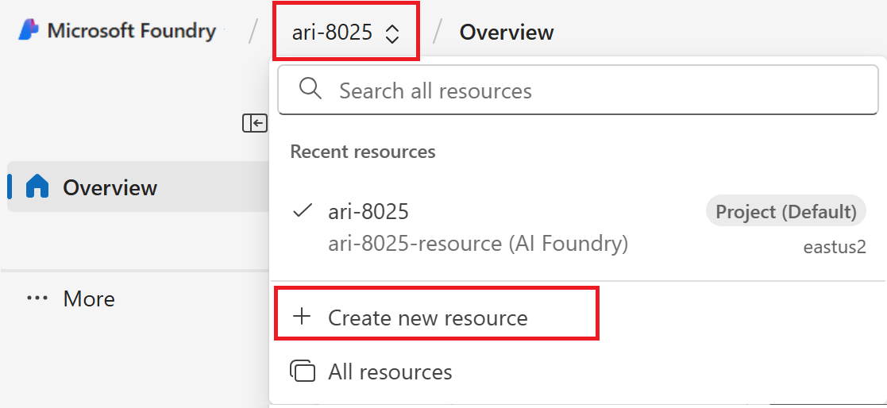The width and height of the screenshot is (887, 408).
Task: Select the ari-8025 project in recent resources
Action: click(x=577, y=228)
